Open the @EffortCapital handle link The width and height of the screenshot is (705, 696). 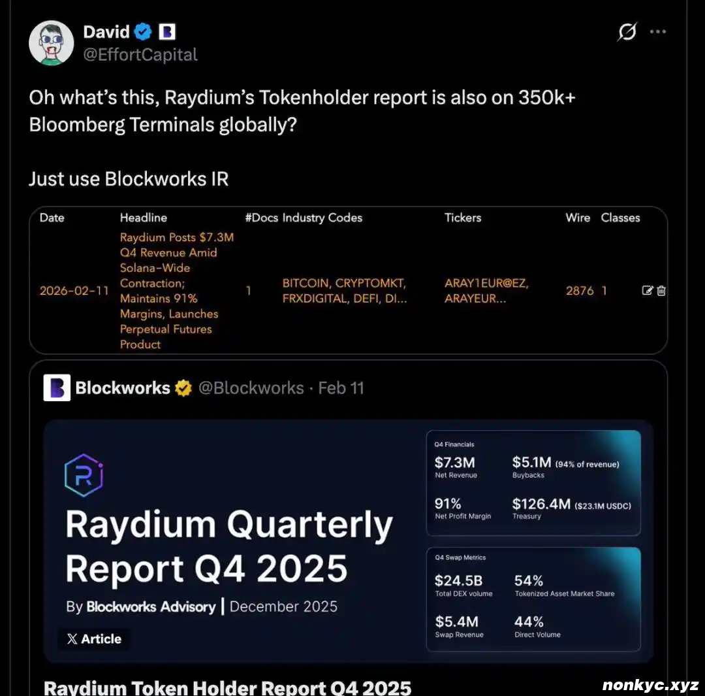[140, 55]
